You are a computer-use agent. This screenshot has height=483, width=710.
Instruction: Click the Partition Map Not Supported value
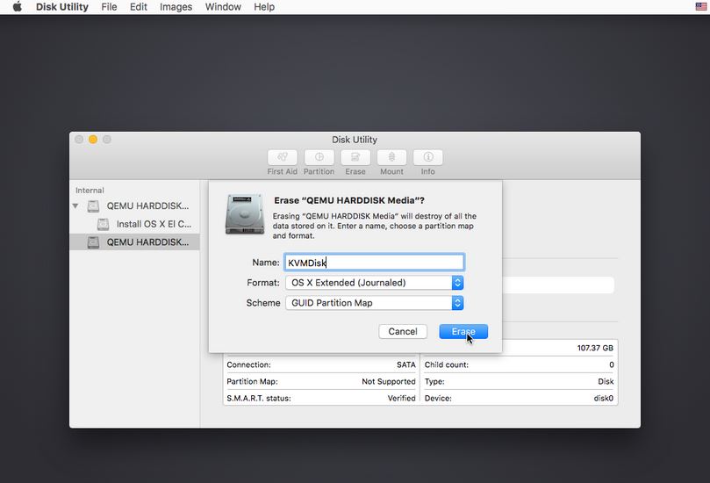coord(389,381)
